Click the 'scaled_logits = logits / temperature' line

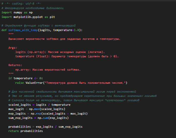[x=39, y=105]
